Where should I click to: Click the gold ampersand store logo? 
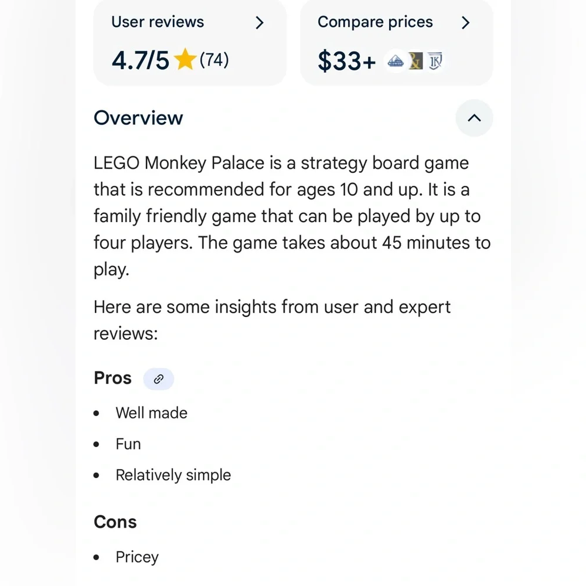[x=415, y=61]
